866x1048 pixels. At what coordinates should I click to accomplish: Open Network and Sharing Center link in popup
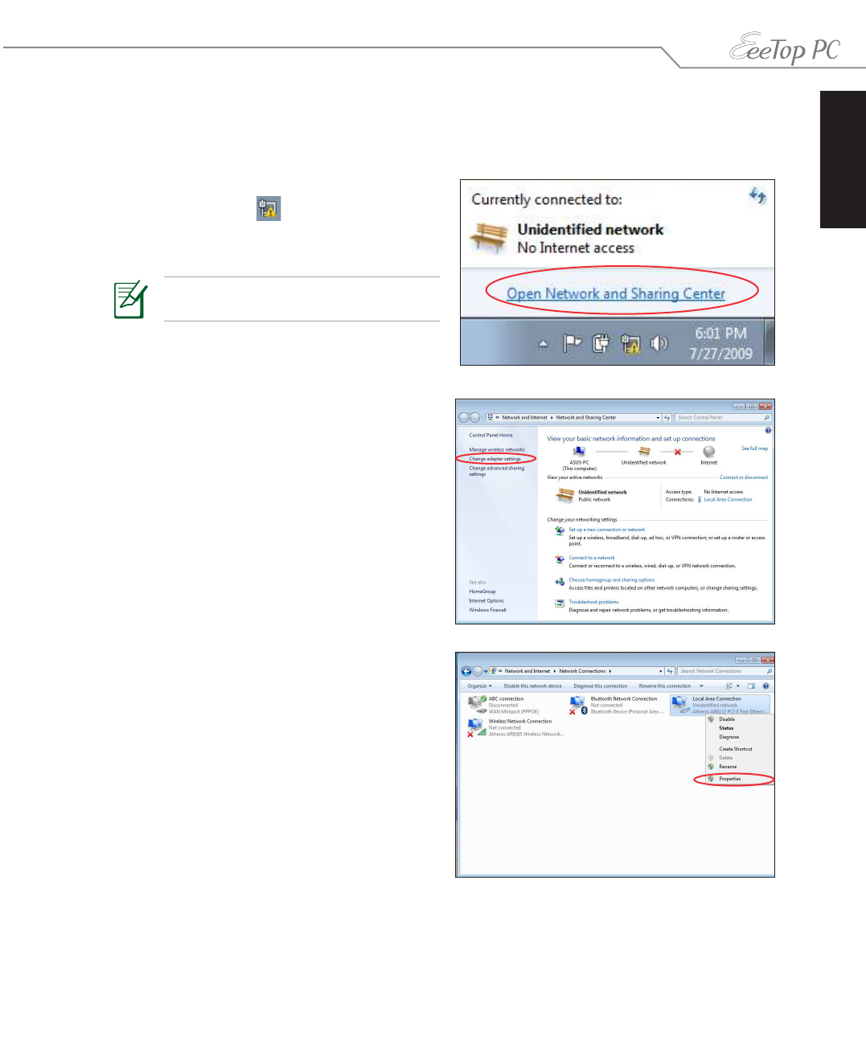click(616, 294)
